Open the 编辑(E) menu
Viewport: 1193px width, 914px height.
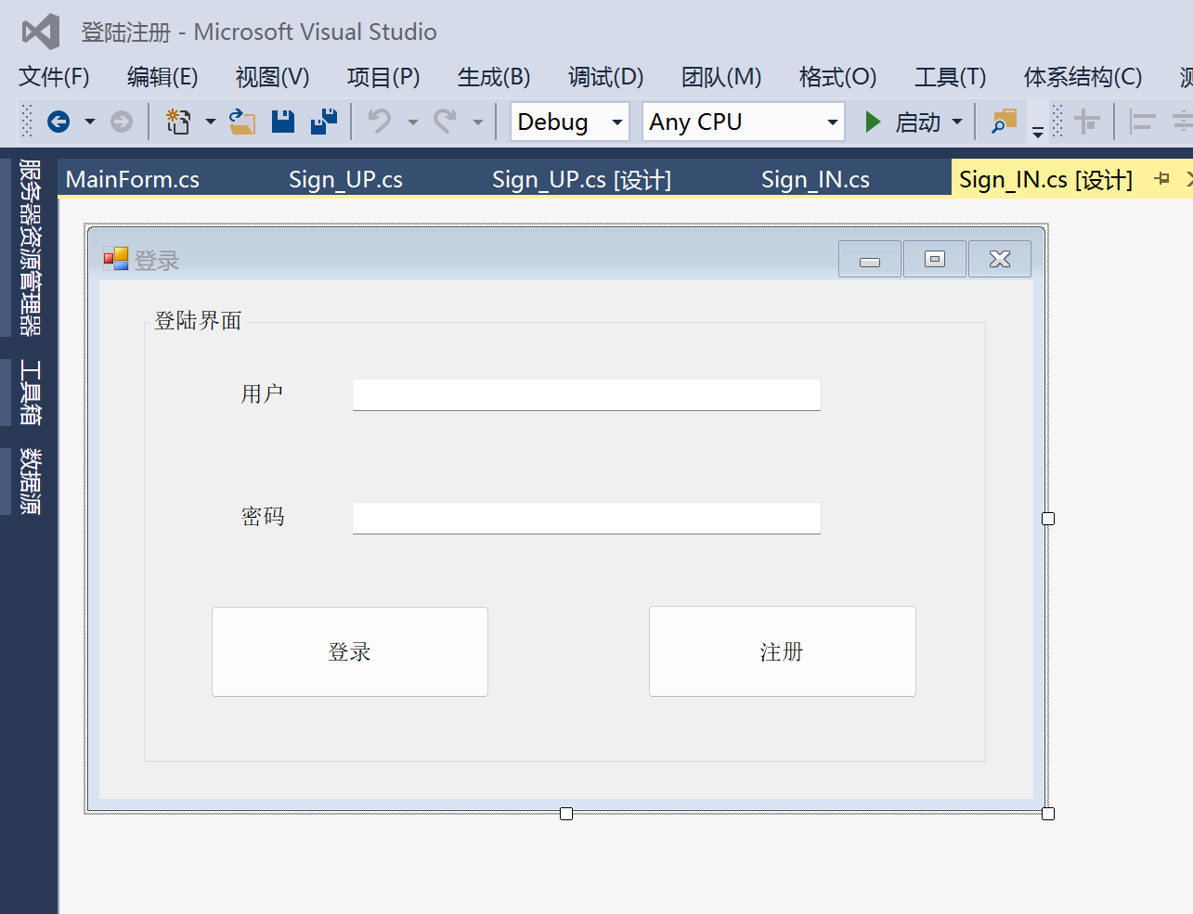(x=162, y=77)
